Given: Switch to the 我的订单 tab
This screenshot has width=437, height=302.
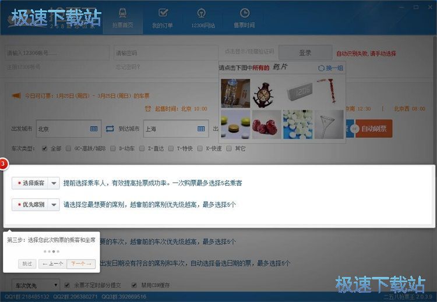Looking at the screenshot, I should coord(163,18).
